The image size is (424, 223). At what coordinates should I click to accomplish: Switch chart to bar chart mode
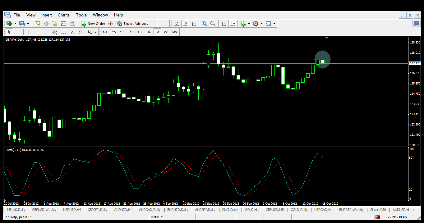pos(177,24)
